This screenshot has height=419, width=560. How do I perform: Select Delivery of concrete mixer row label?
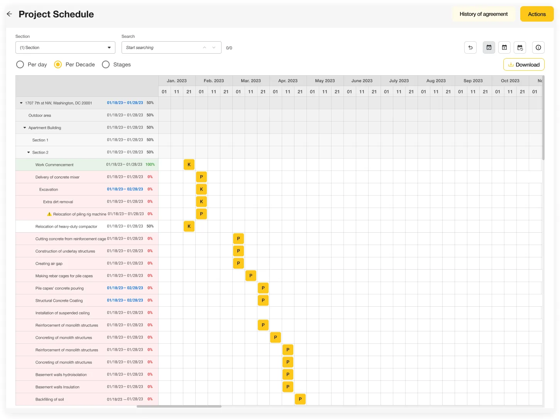(x=58, y=177)
